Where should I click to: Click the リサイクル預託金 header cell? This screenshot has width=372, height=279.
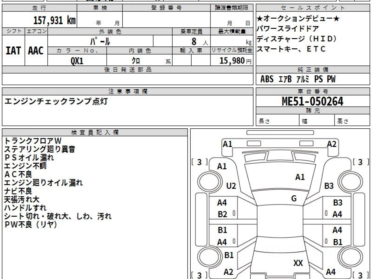232,51
